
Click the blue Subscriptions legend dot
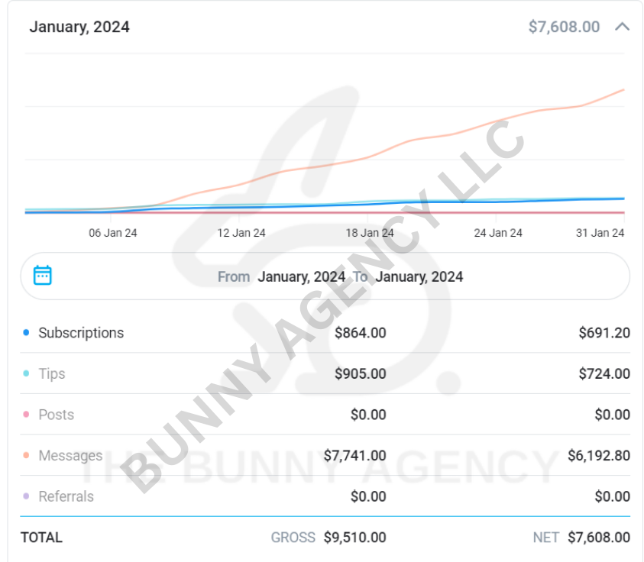tap(26, 333)
